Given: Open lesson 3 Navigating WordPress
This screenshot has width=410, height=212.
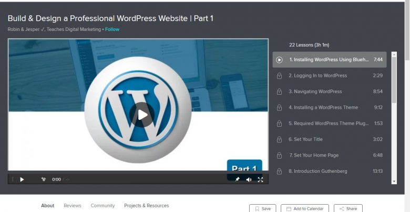Looking at the screenshot, I should click(330, 92).
